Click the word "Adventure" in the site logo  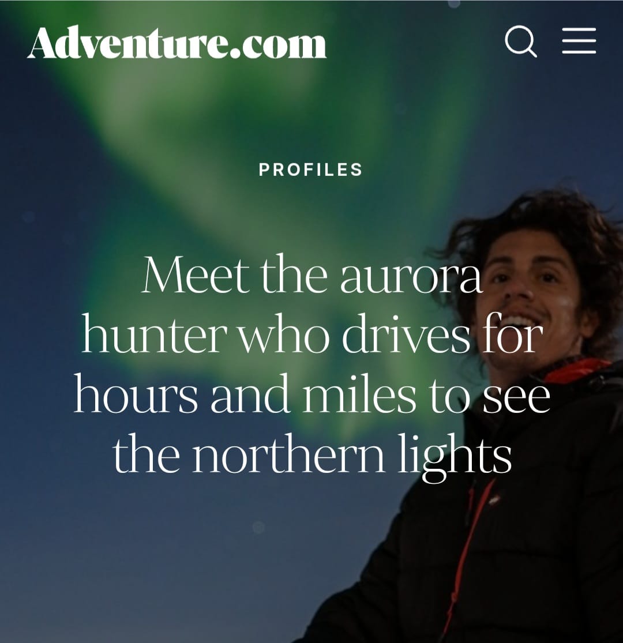coord(127,43)
